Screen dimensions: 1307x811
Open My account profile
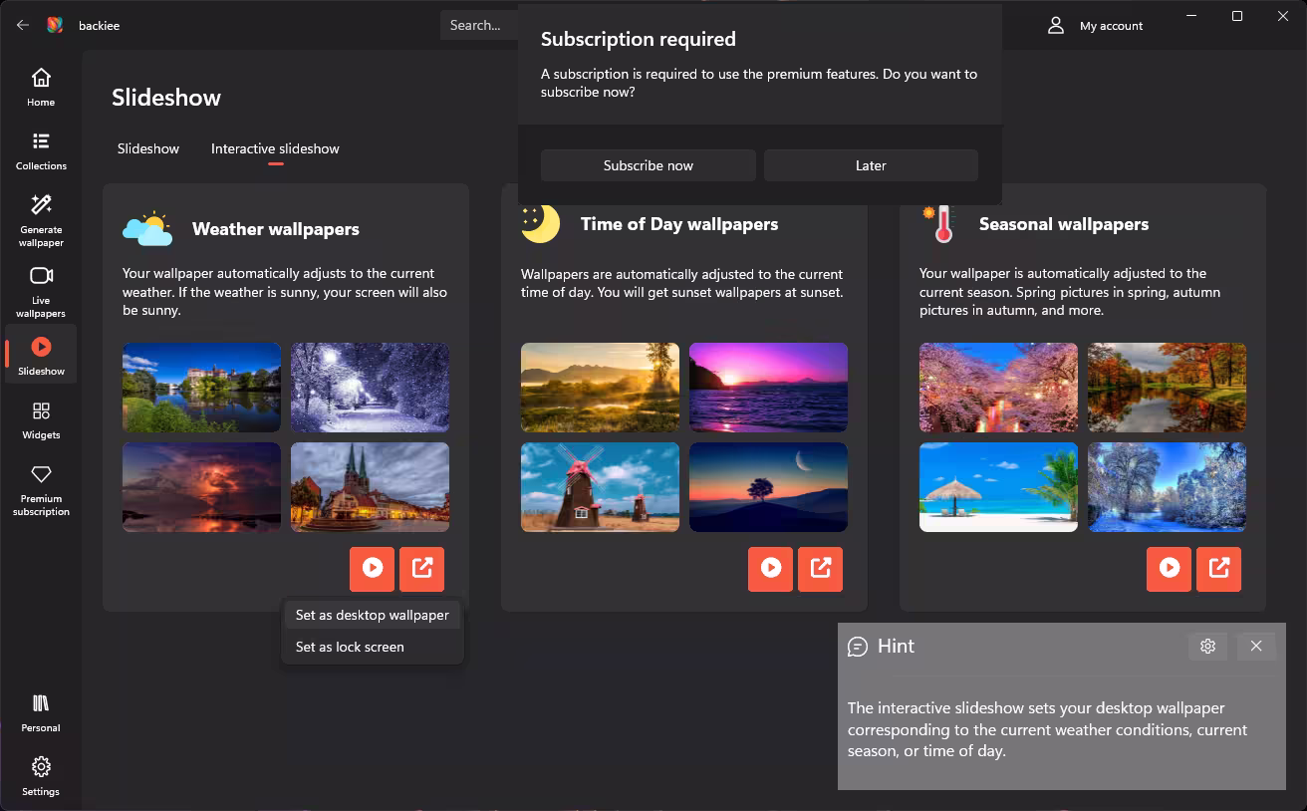[x=1095, y=26]
